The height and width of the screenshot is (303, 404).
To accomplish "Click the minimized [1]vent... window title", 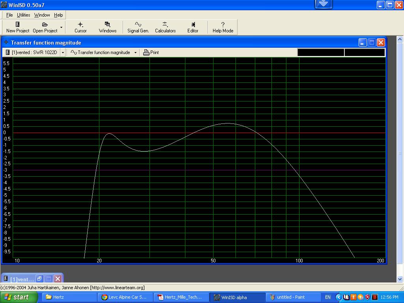I will click(x=22, y=279).
